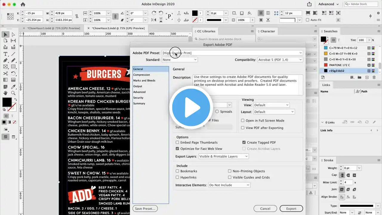
Task: Open the Export Layers dropdown
Action: click(224, 156)
